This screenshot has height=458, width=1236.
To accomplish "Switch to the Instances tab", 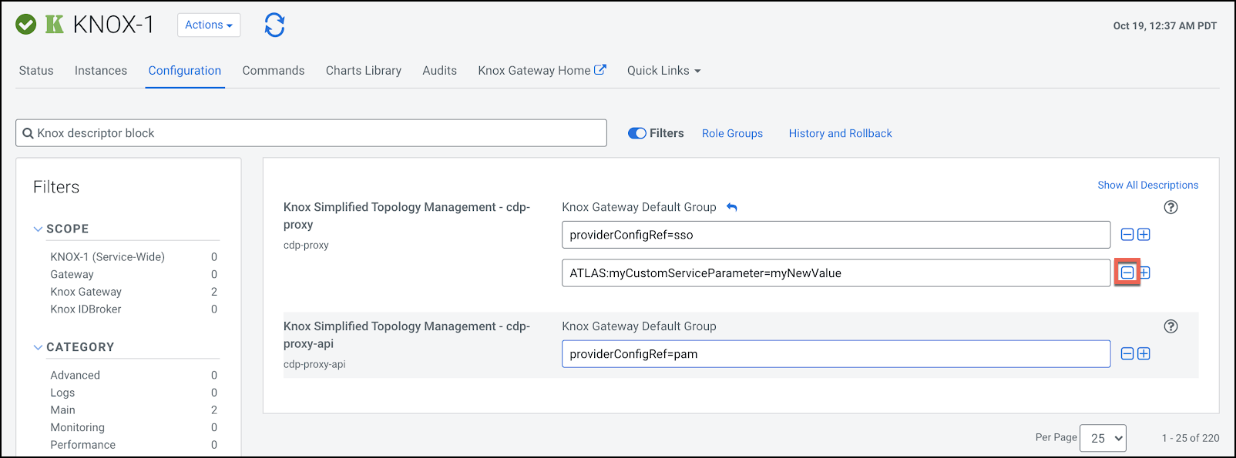I will coord(101,71).
